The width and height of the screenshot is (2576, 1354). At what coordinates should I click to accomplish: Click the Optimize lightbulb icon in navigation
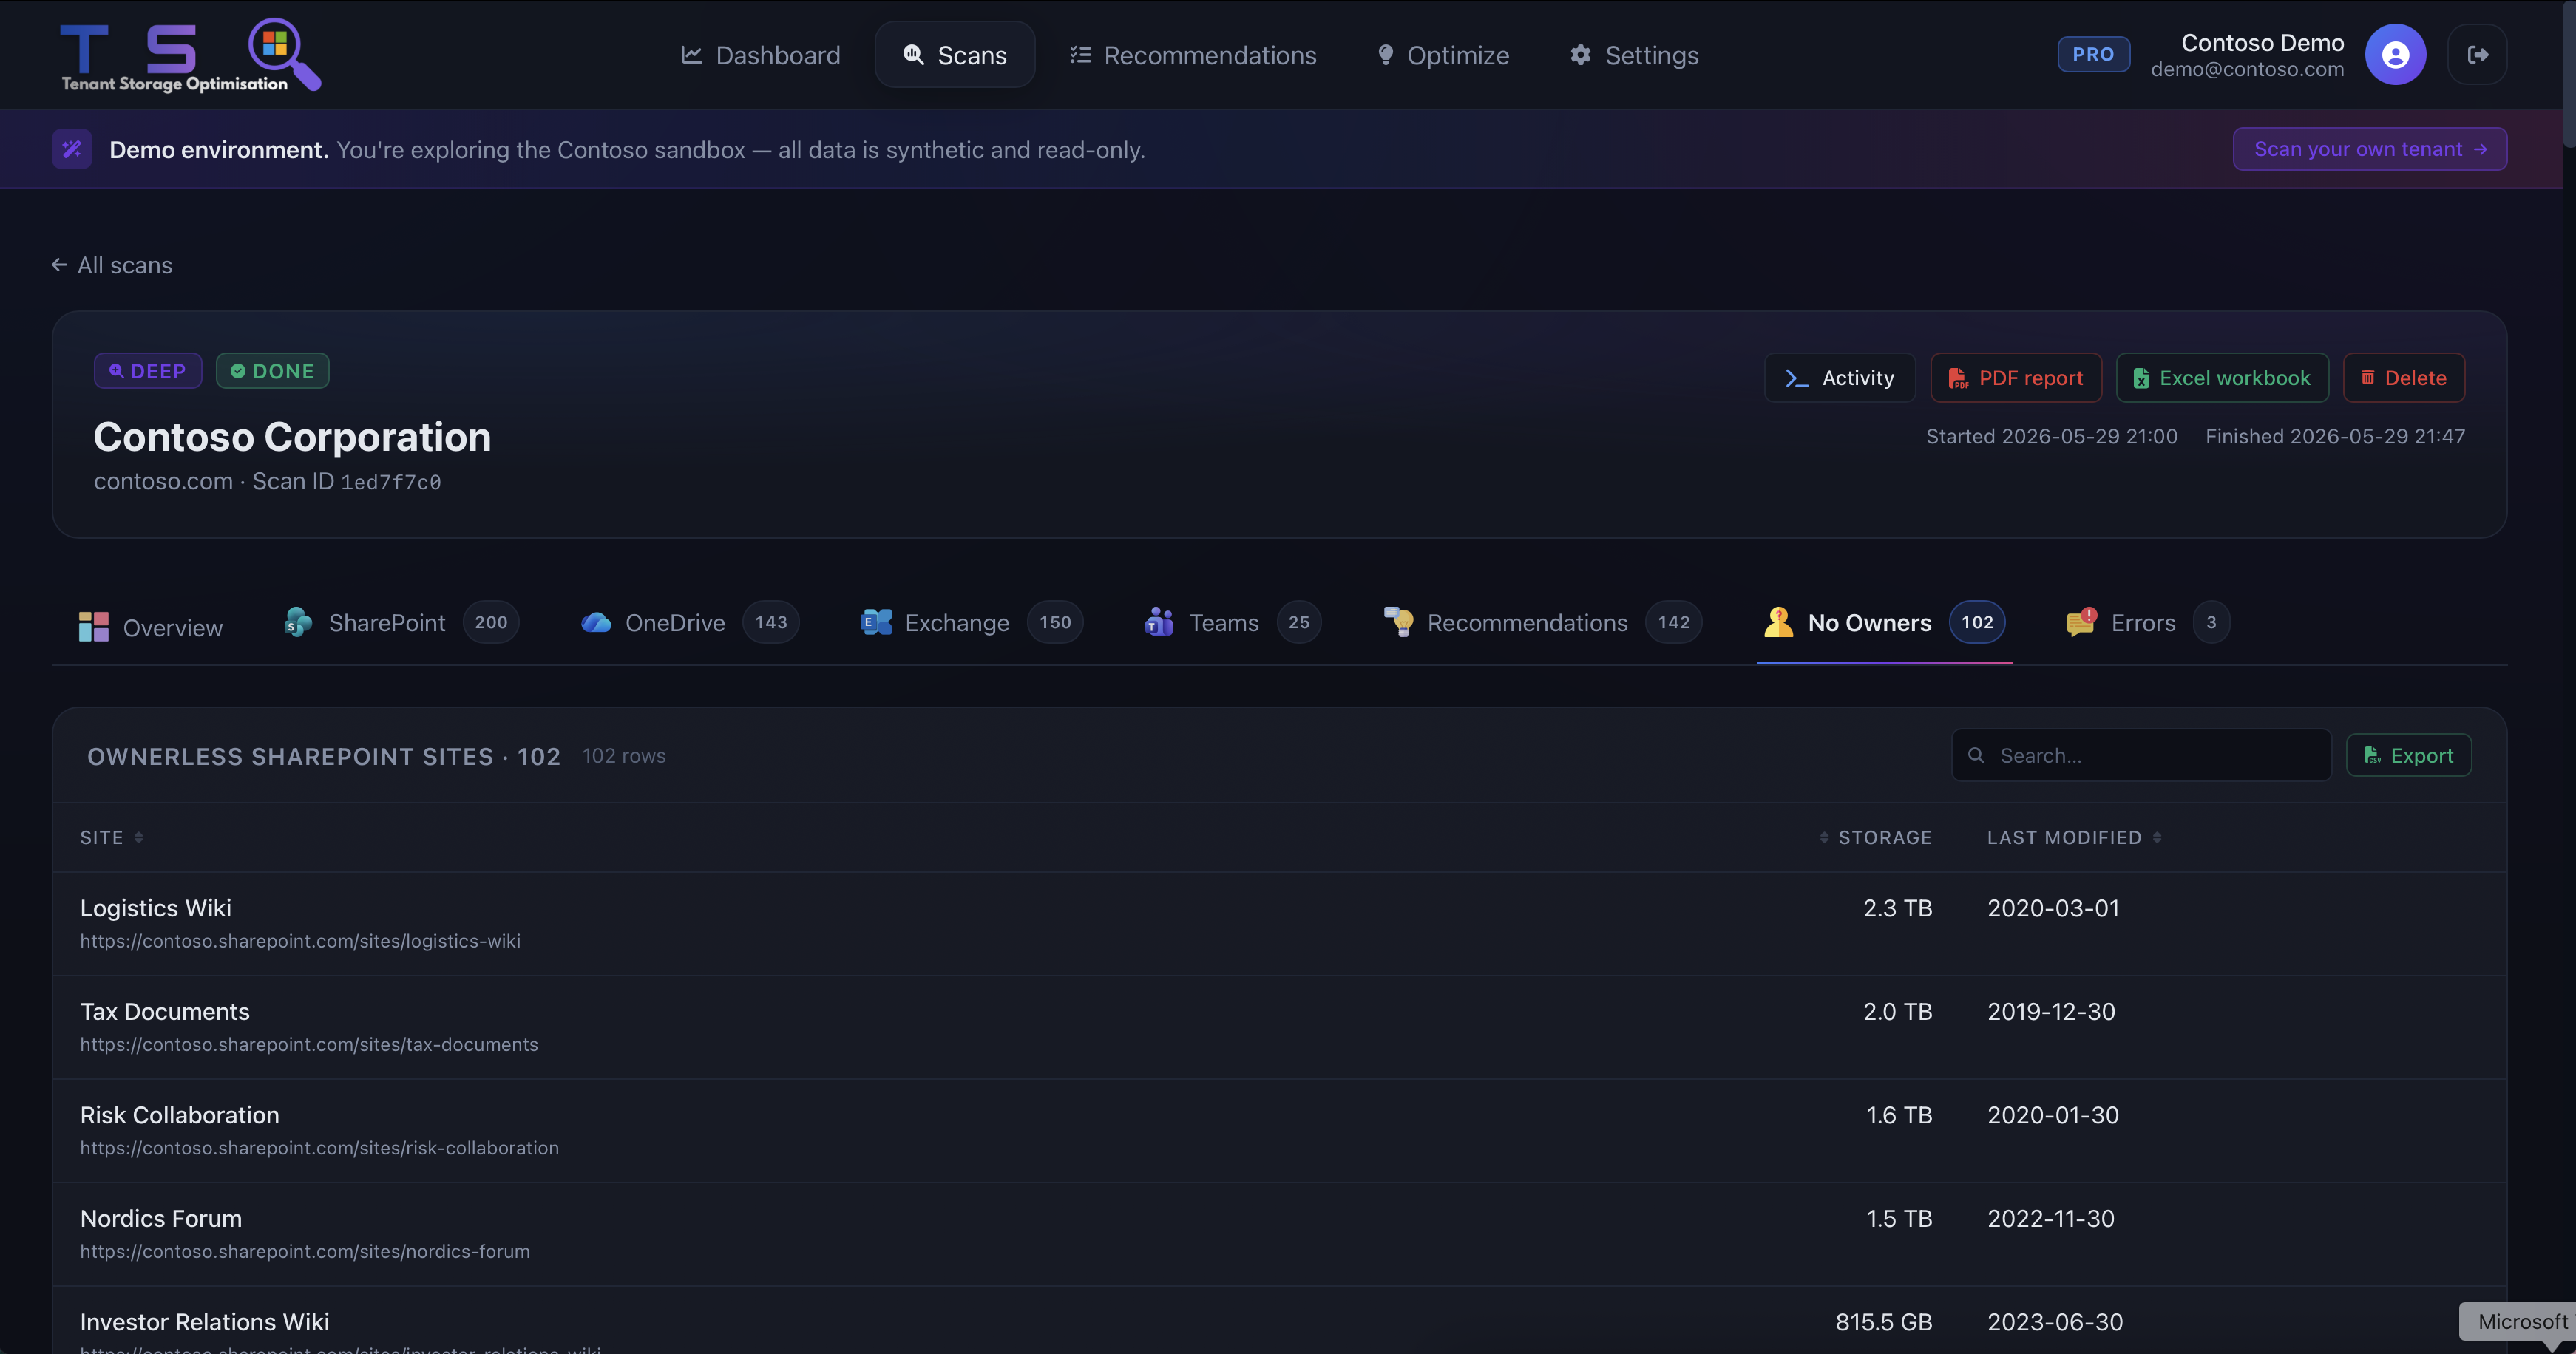[x=1385, y=55]
